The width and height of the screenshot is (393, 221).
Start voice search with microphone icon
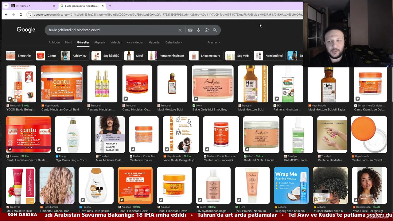point(199,30)
